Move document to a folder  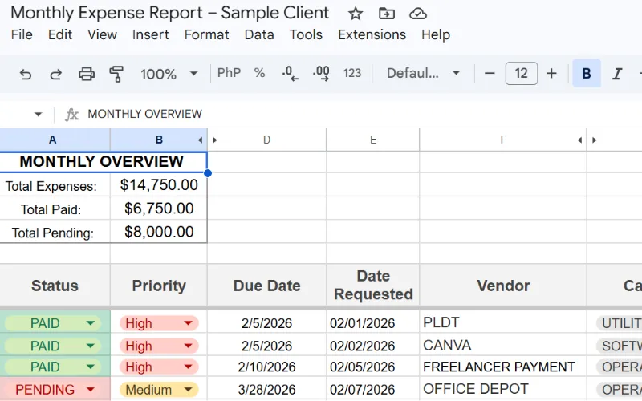[x=386, y=14]
